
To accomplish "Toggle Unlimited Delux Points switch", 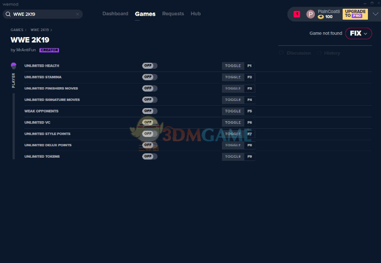I will click(x=150, y=145).
